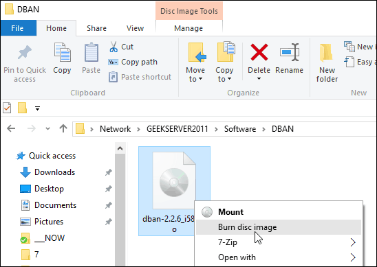Viewport: 377px width, 267px height.
Task: Click the address bar folder icon
Action: pyautogui.click(x=80, y=129)
